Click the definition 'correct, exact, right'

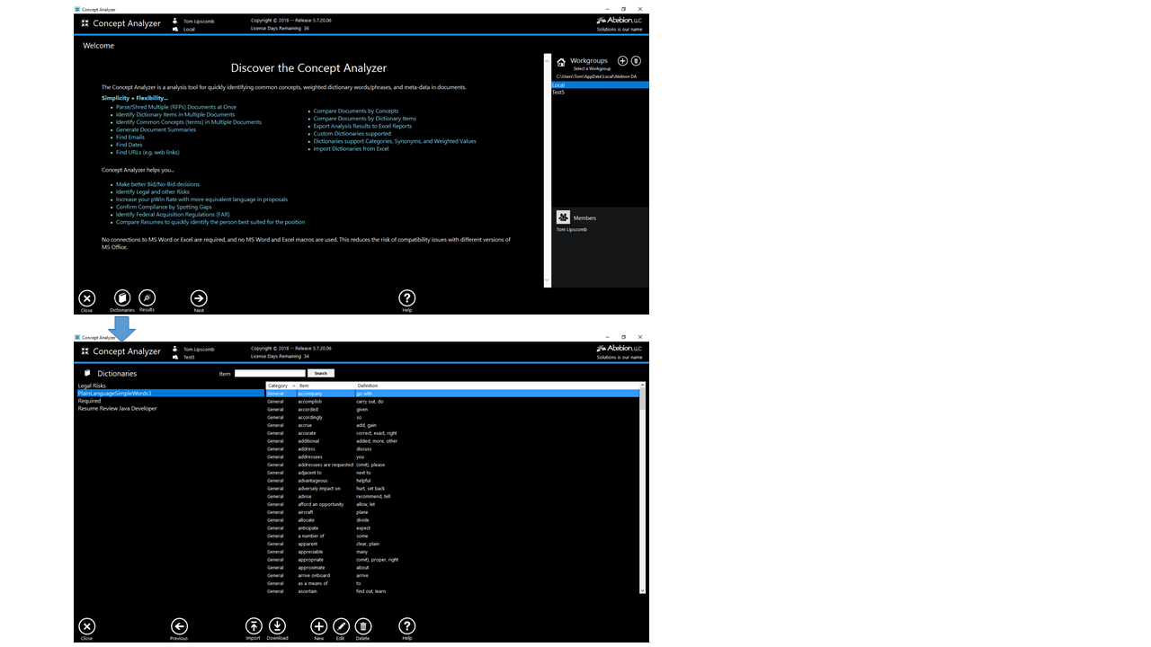point(377,433)
